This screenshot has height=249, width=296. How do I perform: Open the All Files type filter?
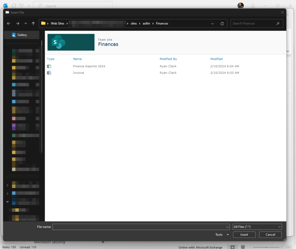[257, 227]
